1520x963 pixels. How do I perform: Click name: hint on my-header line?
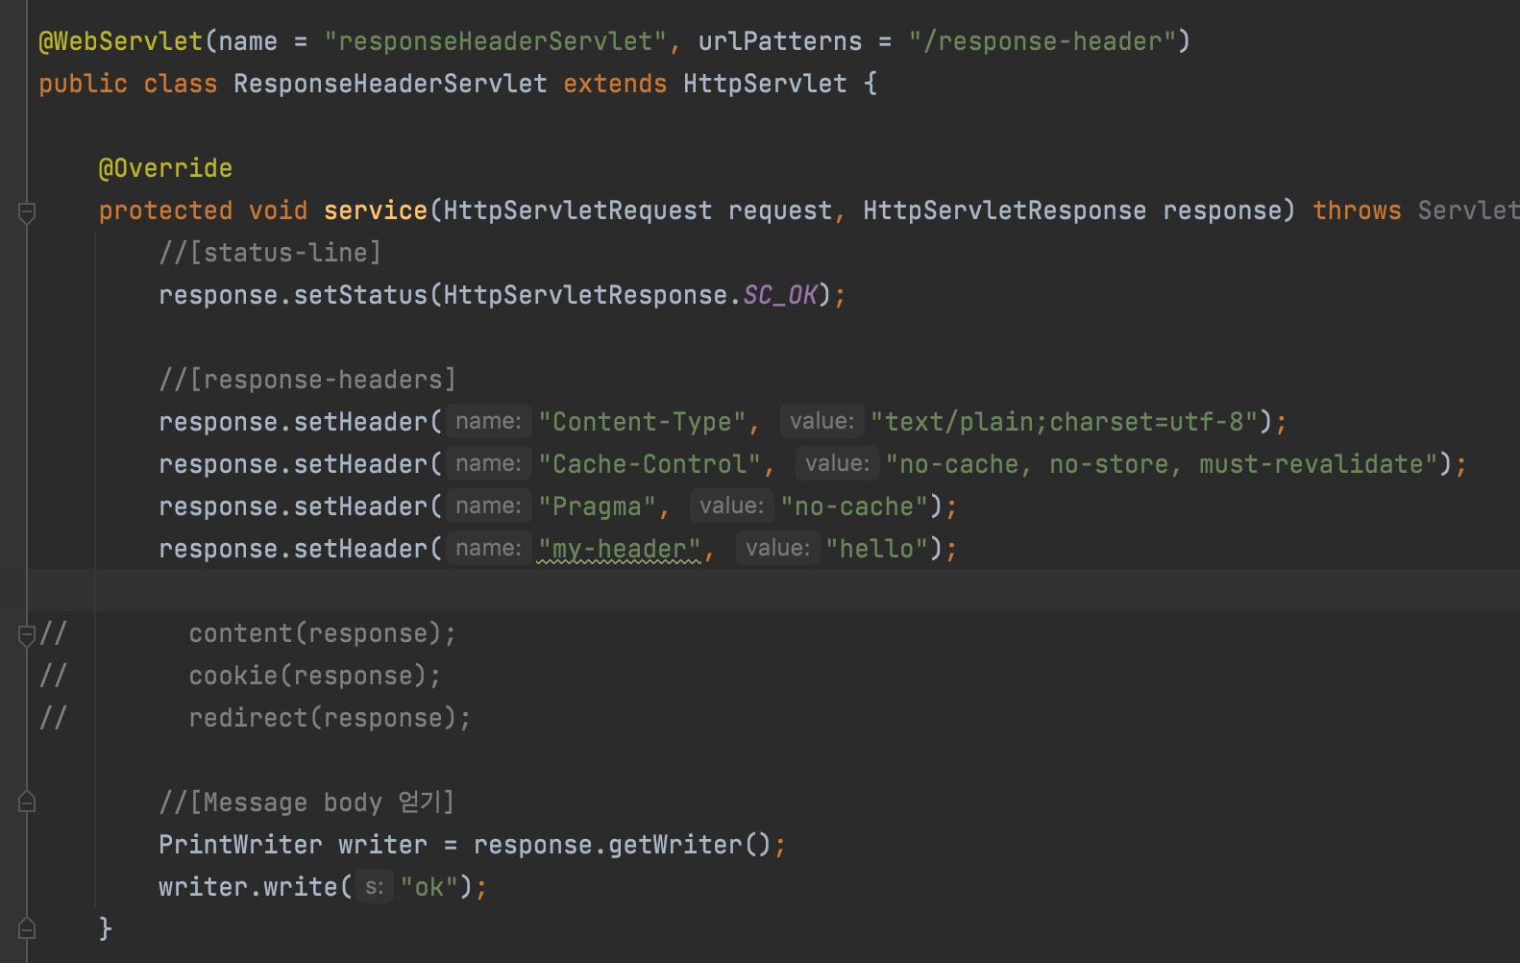tap(488, 548)
